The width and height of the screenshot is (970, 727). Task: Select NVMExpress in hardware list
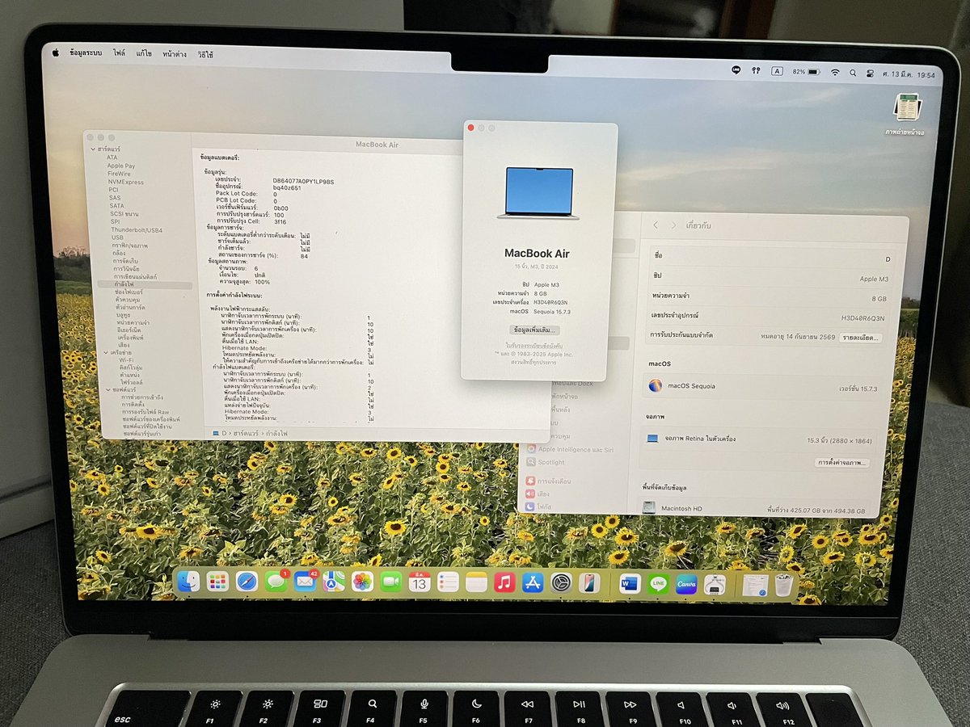point(126,182)
